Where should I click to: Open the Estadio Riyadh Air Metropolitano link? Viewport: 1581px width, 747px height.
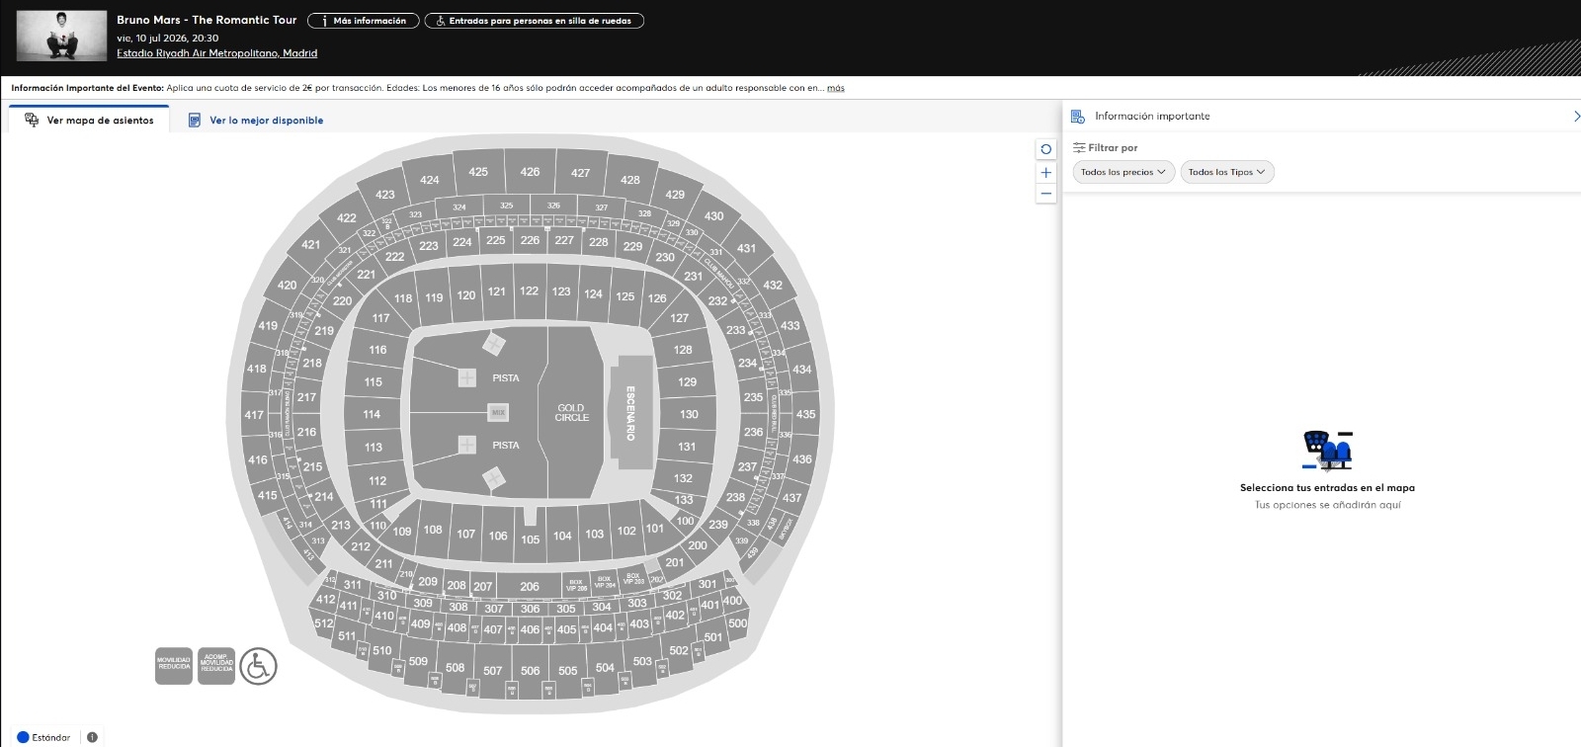[x=216, y=53]
